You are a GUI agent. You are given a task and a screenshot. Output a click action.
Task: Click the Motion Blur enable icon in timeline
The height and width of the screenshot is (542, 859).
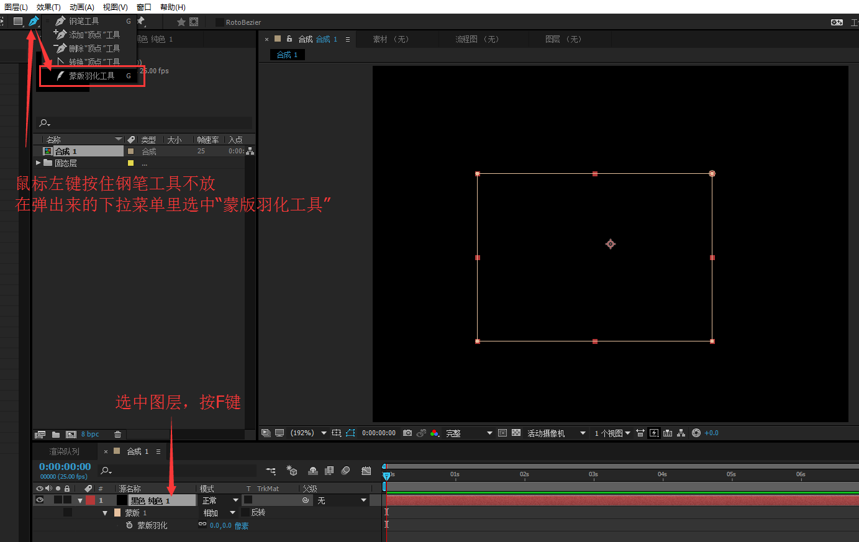[x=346, y=471]
